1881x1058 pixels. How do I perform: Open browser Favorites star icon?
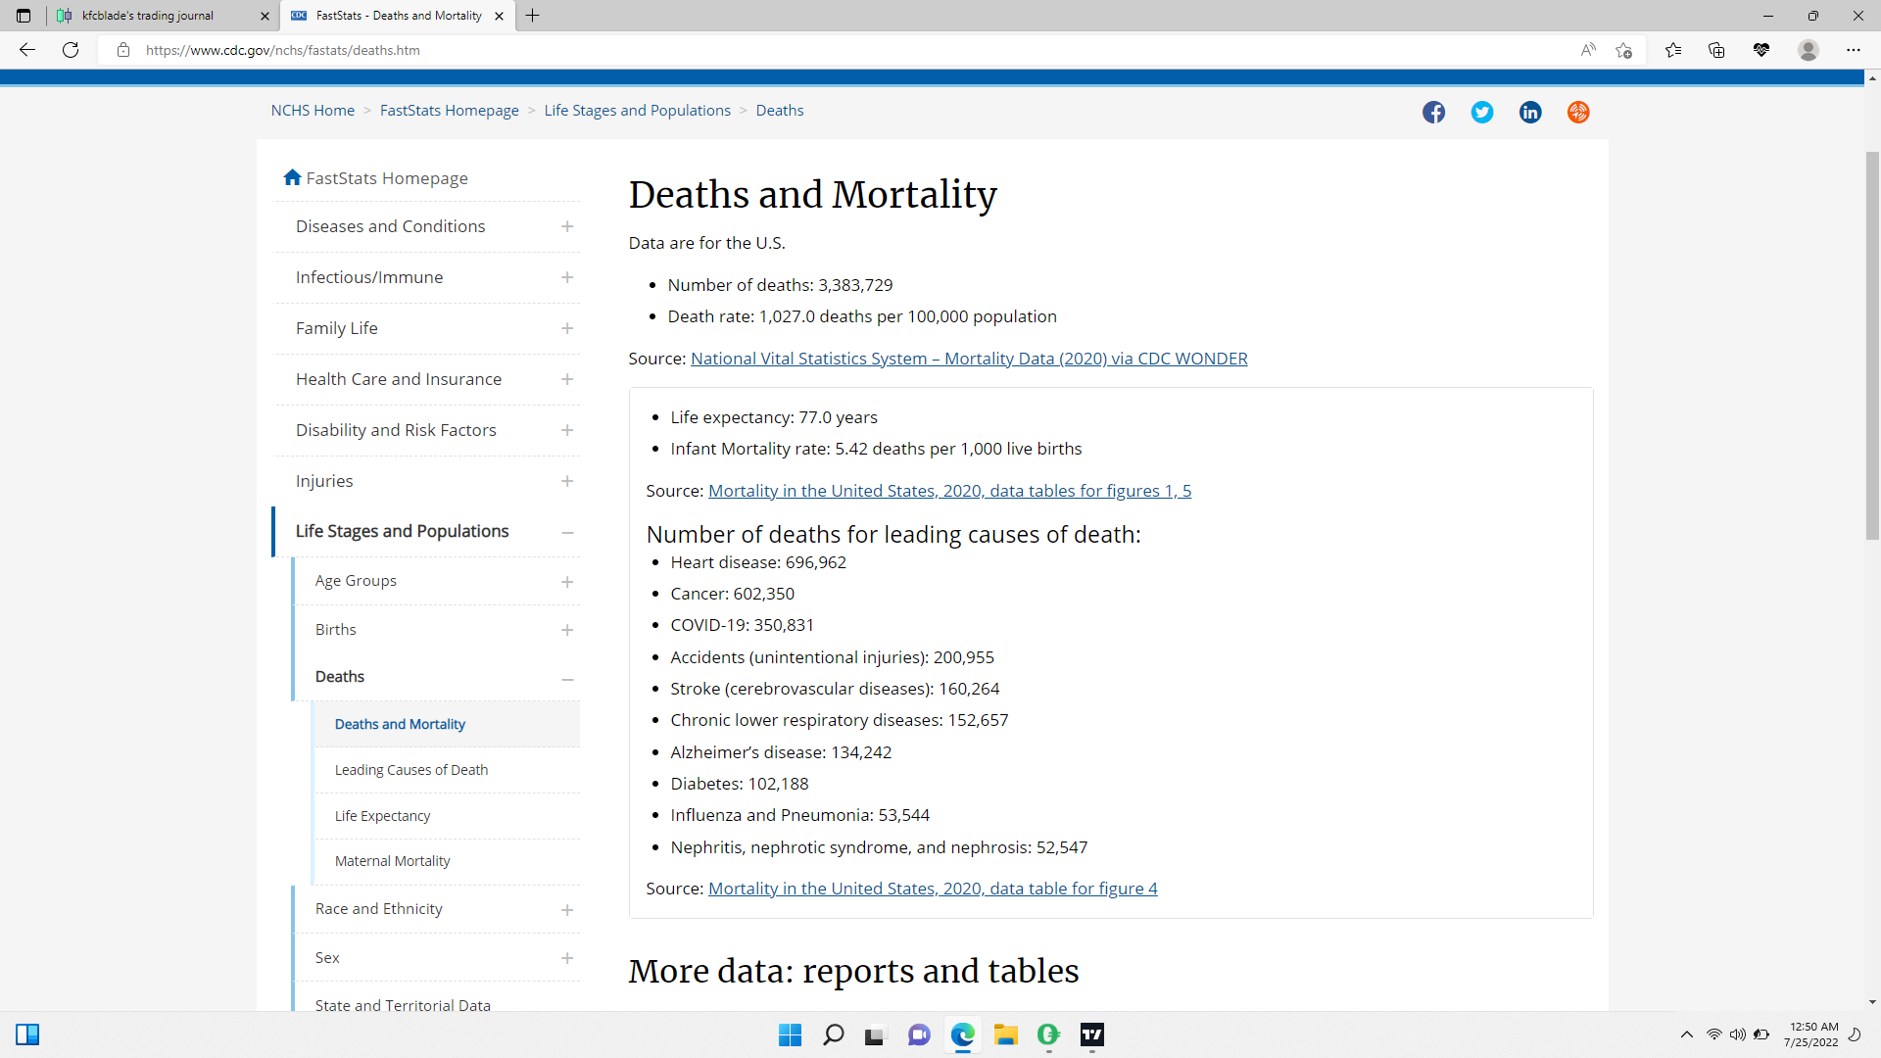[1672, 50]
